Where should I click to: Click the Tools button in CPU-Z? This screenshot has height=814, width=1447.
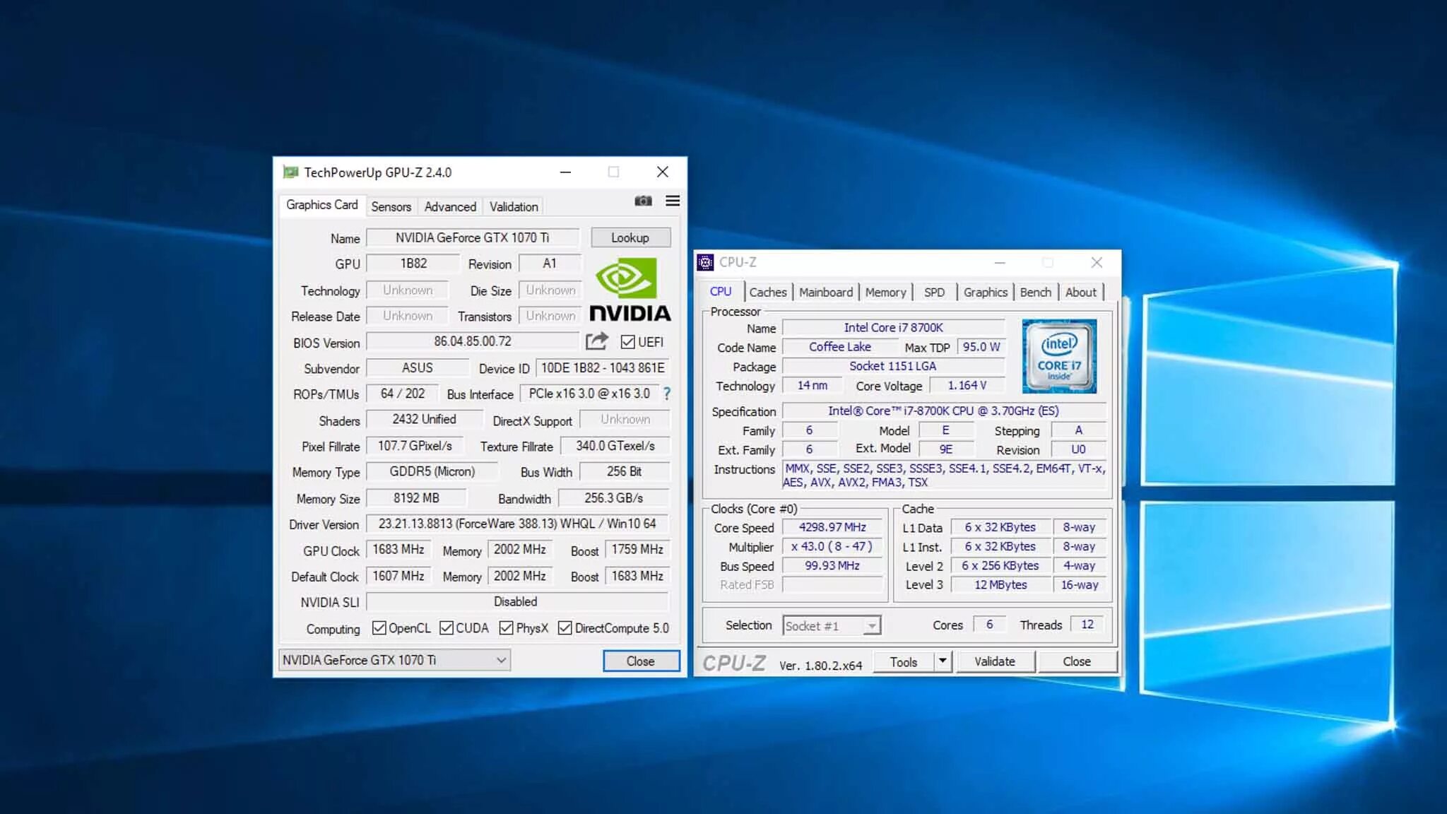tap(904, 661)
